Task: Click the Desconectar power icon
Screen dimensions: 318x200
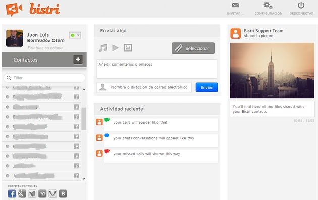Action: tap(301, 5)
